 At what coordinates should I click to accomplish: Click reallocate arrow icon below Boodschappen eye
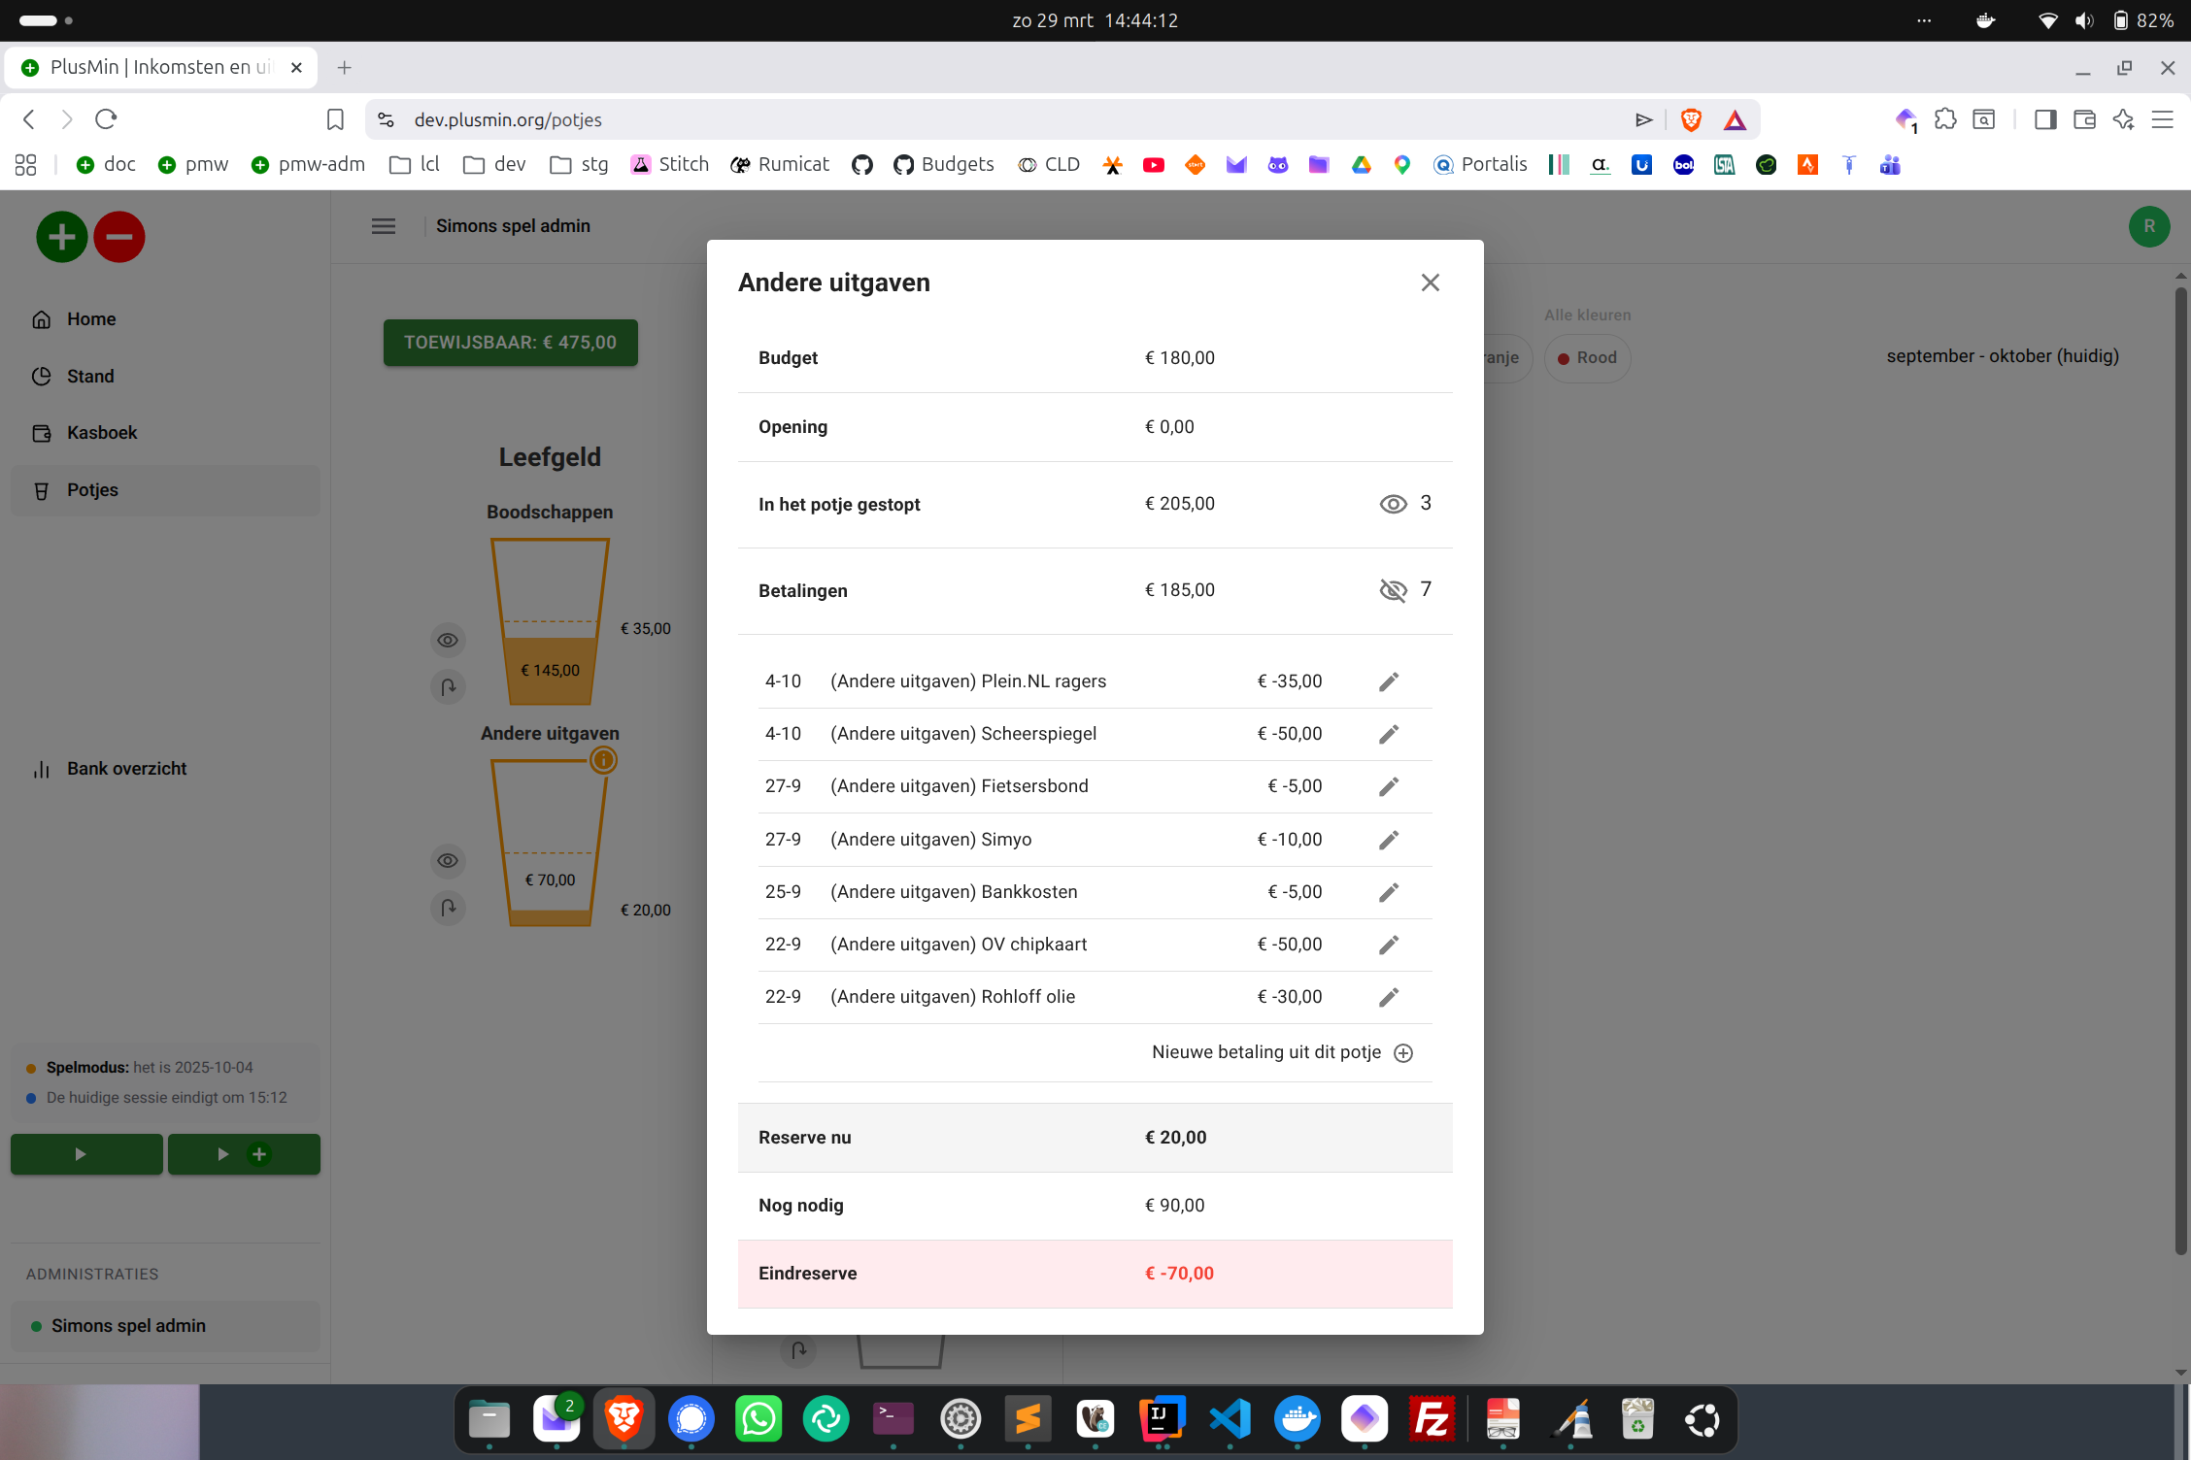[448, 687]
